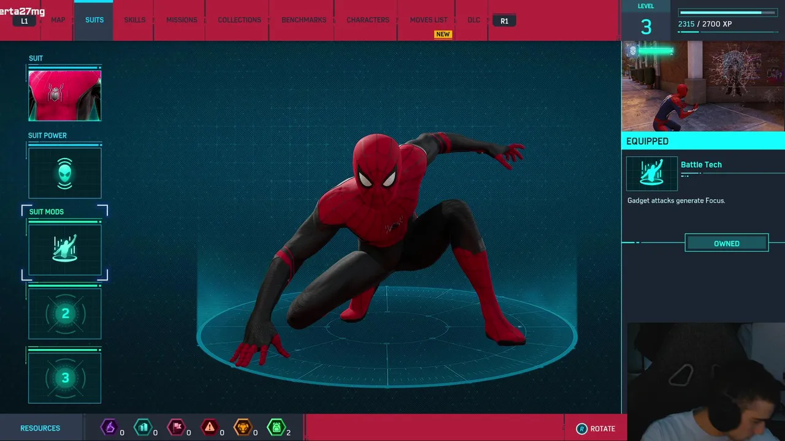Screen dimensions: 785x441
Task: Click the L1 shoulder button prompt
Action: [25, 21]
